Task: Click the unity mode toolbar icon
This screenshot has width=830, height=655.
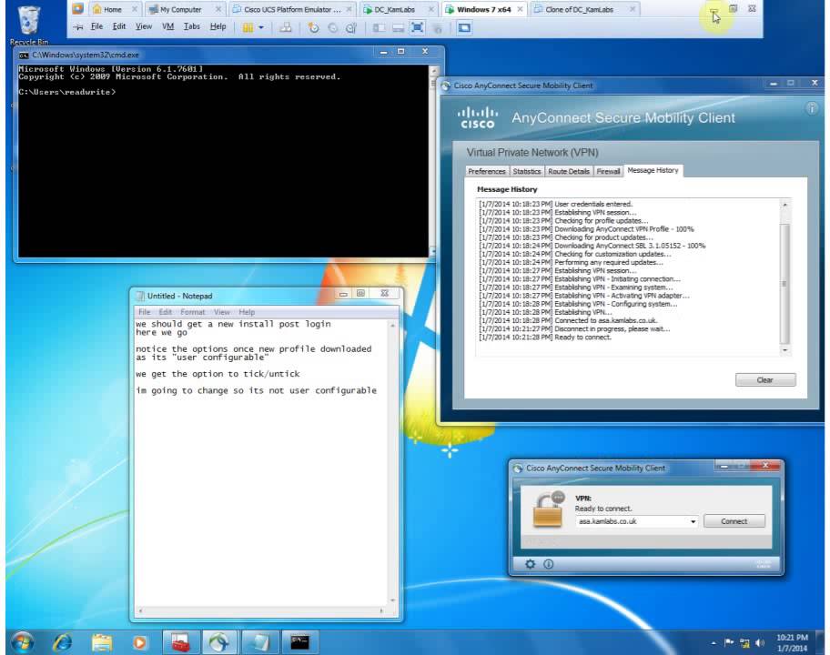Action: (x=438, y=28)
